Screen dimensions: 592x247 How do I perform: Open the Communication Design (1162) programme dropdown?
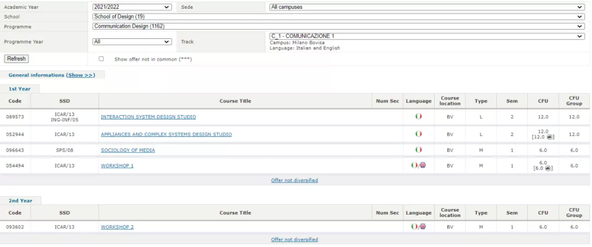point(338,26)
